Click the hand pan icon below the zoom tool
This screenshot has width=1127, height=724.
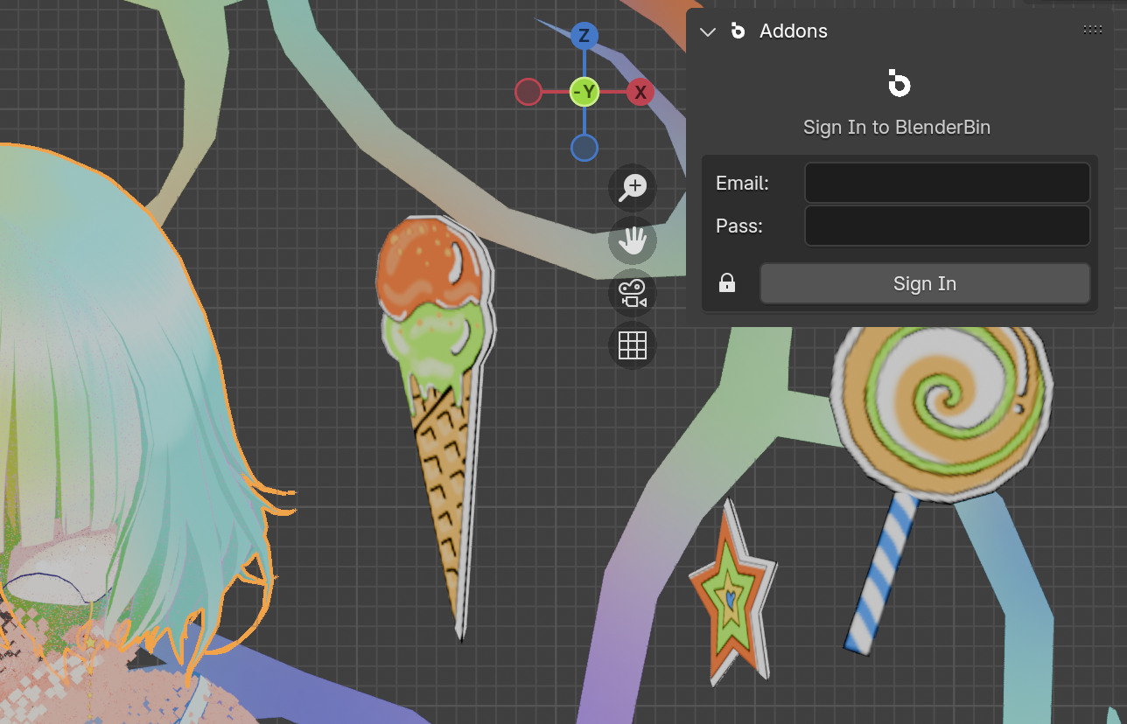632,240
